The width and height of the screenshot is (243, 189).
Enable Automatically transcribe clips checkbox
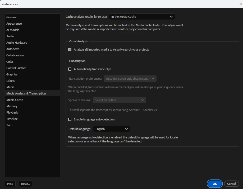click(70, 69)
